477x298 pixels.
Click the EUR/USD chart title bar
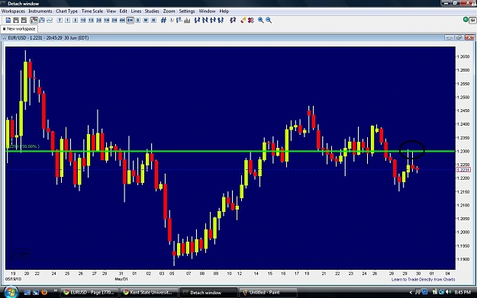click(237, 38)
